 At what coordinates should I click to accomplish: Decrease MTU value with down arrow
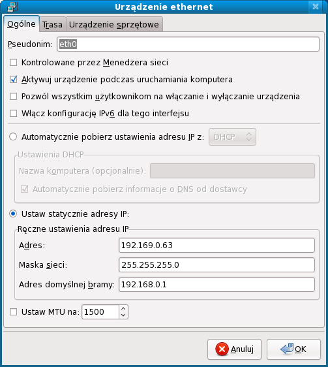point(123,315)
